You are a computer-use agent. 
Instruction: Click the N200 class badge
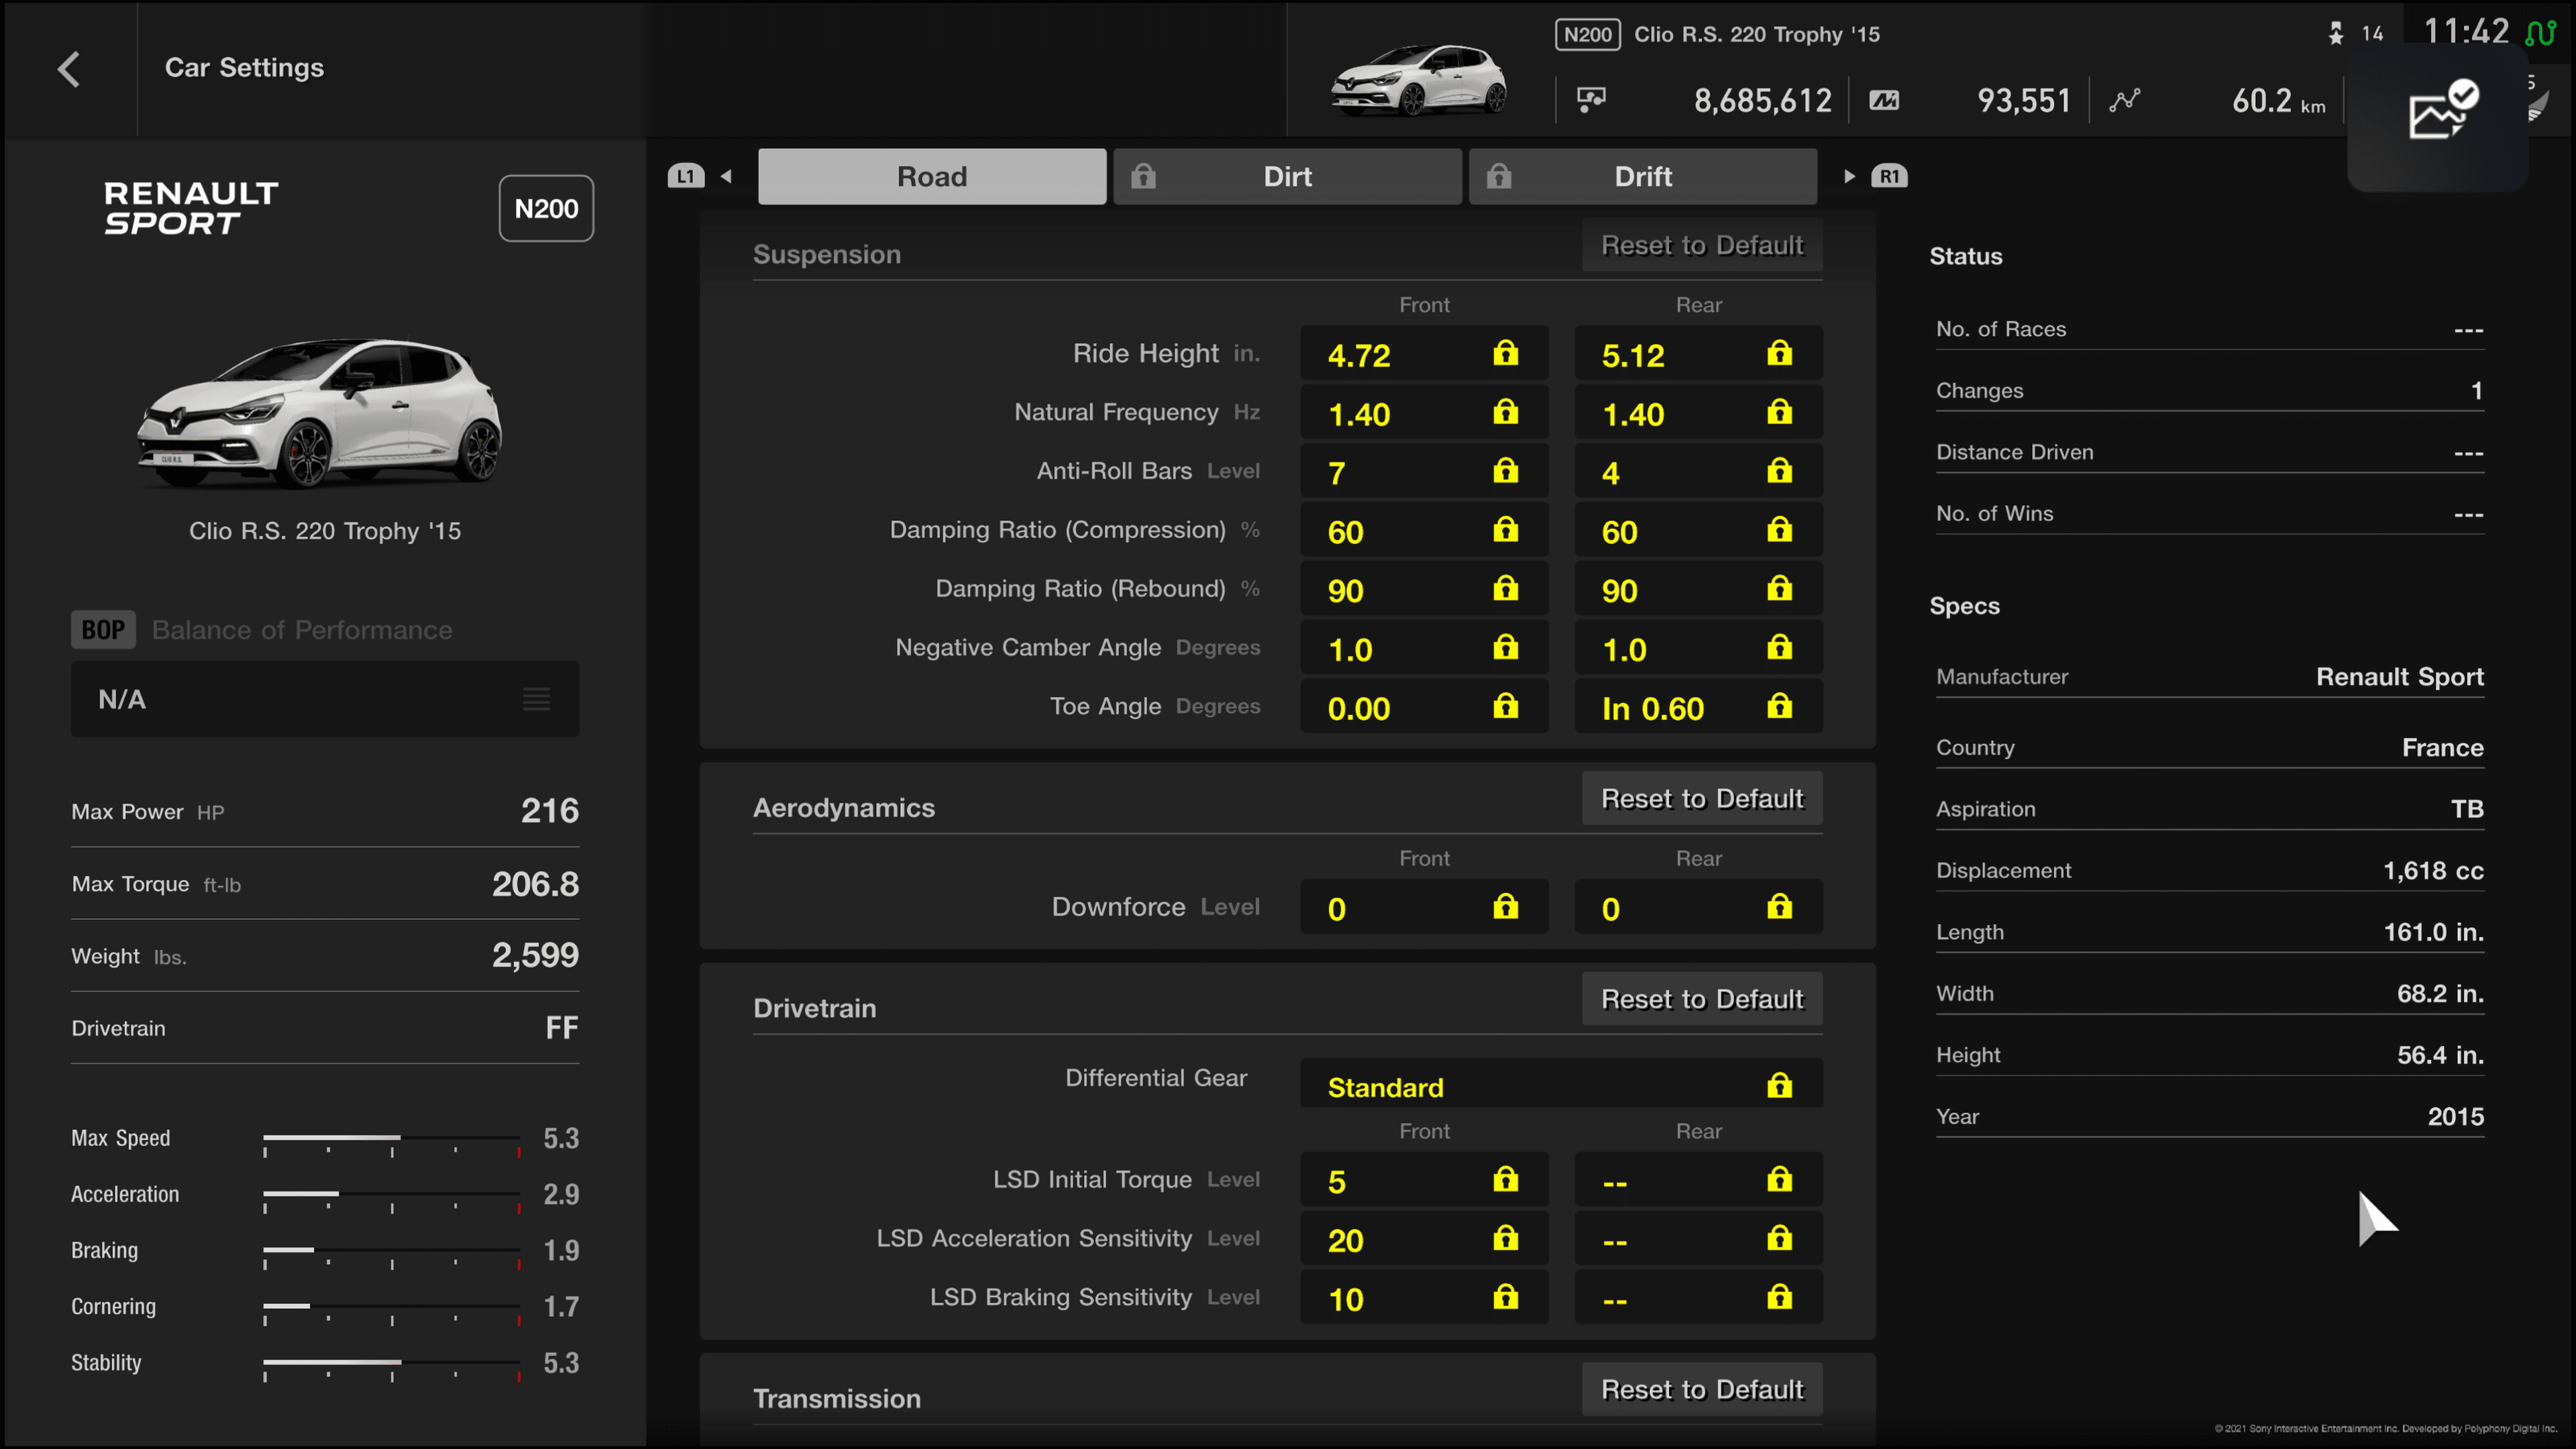[x=546, y=208]
